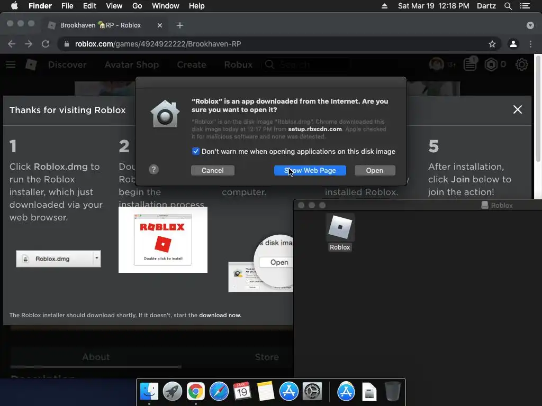Viewport: 542px width, 406px height.
Task: Open Avatar Shop in Roblox navigation
Action: (132, 64)
